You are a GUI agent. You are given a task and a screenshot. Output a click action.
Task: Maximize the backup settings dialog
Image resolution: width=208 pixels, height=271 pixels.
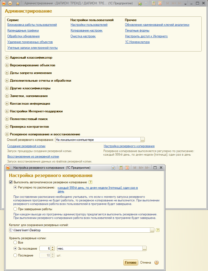(155, 168)
